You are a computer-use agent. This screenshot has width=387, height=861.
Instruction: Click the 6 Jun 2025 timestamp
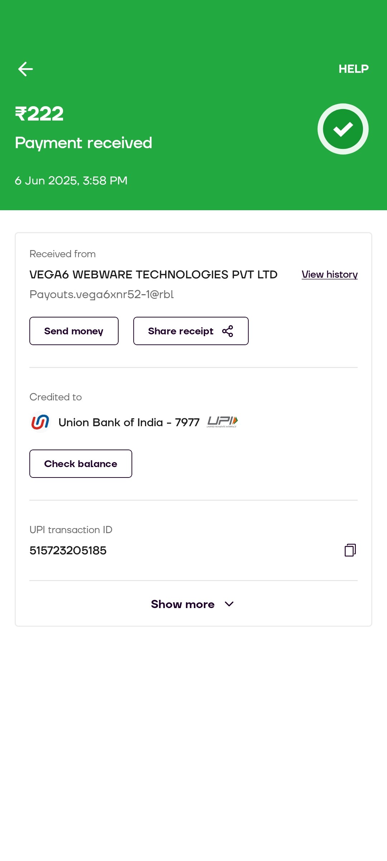[71, 180]
